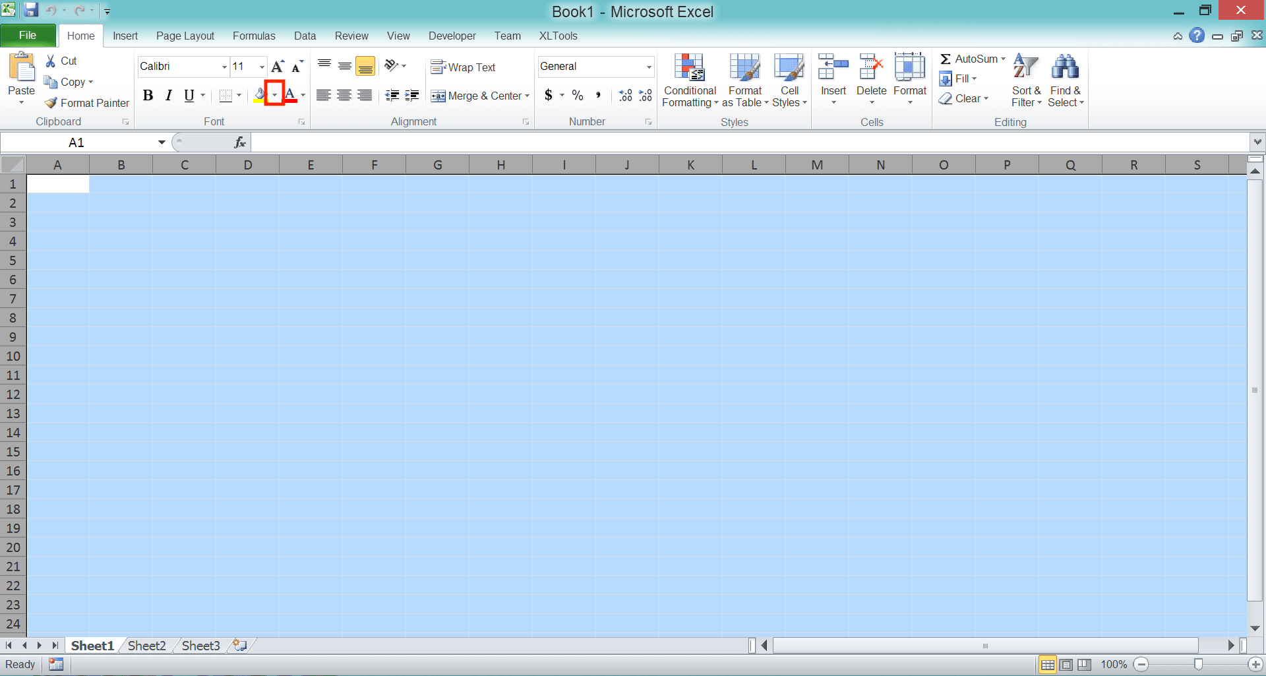Click the zoom slider handle
This screenshot has width=1266, height=676.
pos(1198,664)
